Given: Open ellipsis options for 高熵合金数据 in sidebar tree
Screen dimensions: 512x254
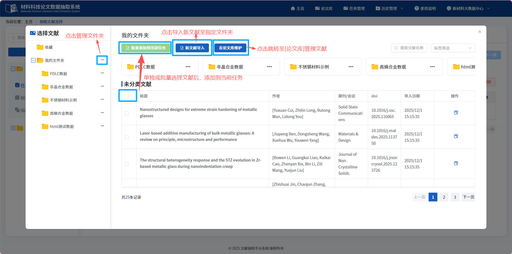Looking at the screenshot, I should pos(102,113).
